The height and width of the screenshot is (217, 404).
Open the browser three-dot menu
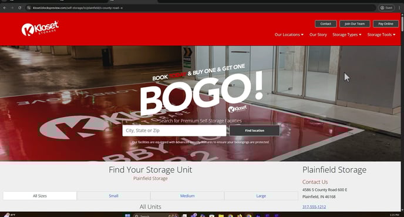pyautogui.click(x=400, y=8)
